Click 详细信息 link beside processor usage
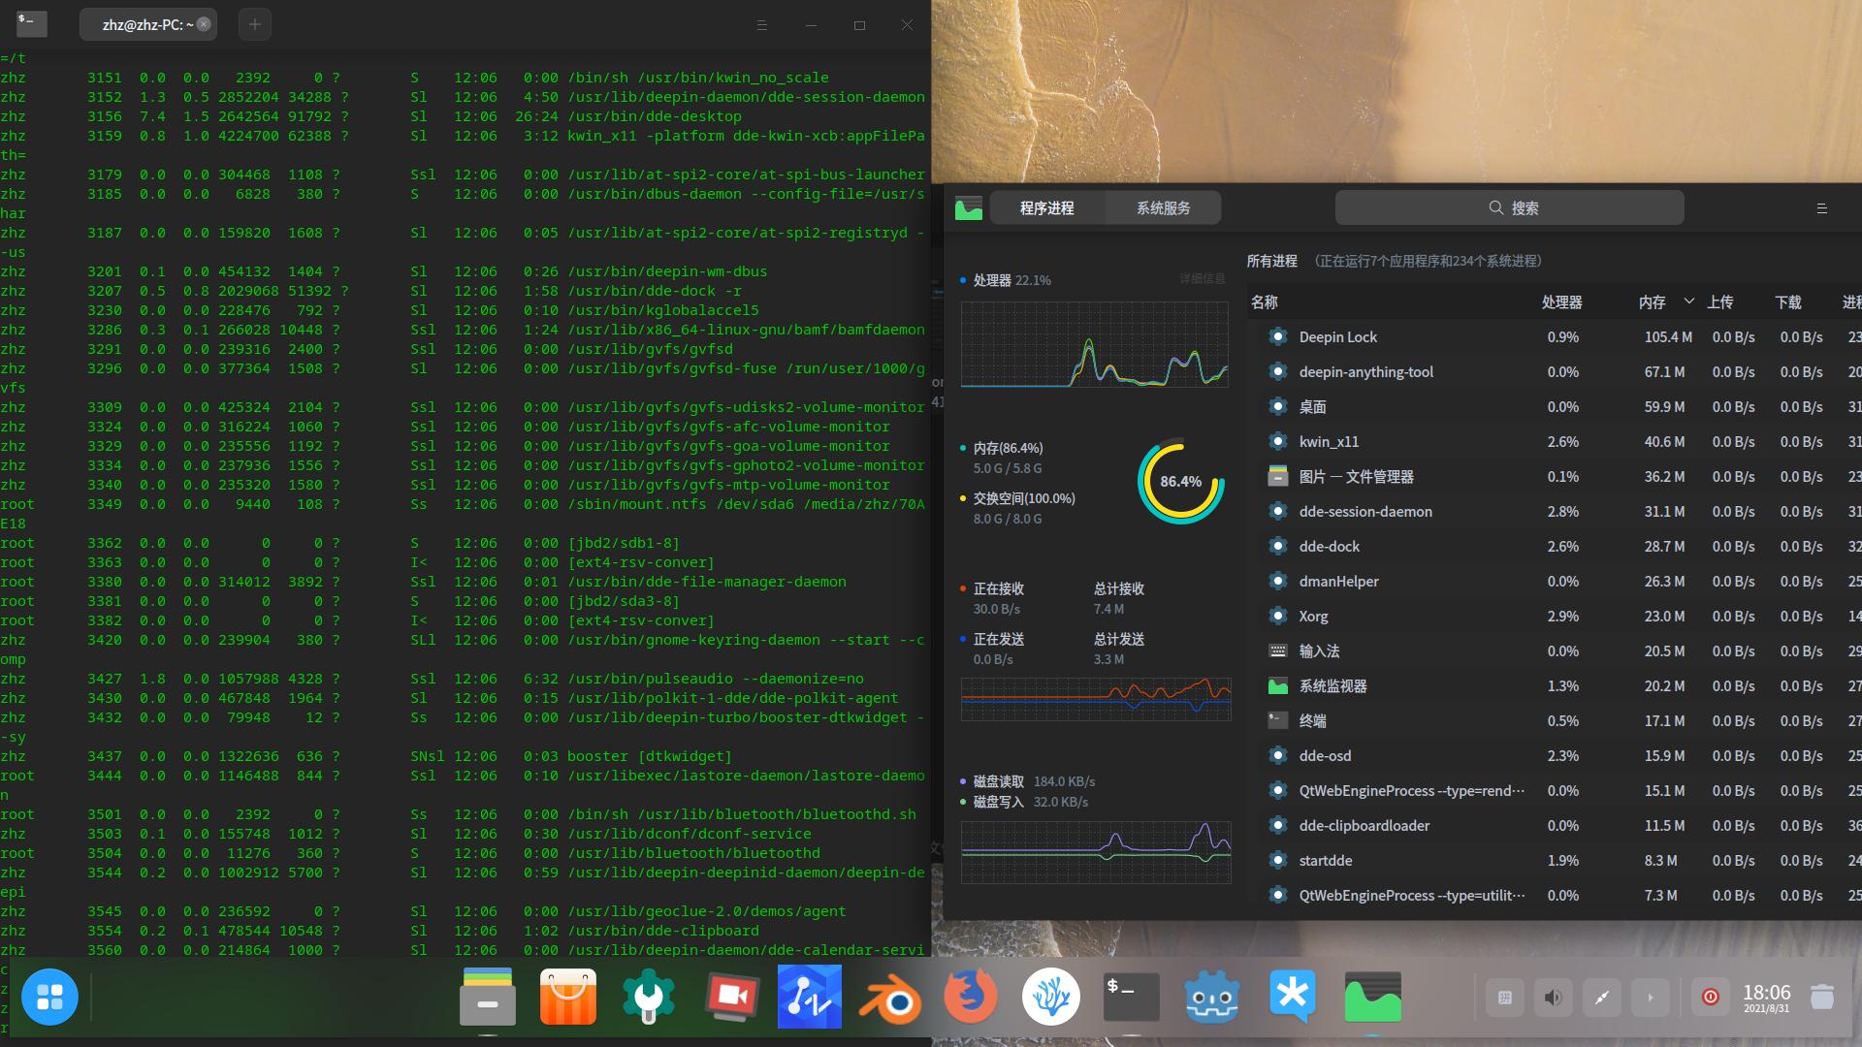Image resolution: width=1862 pixels, height=1047 pixels. point(1202,279)
